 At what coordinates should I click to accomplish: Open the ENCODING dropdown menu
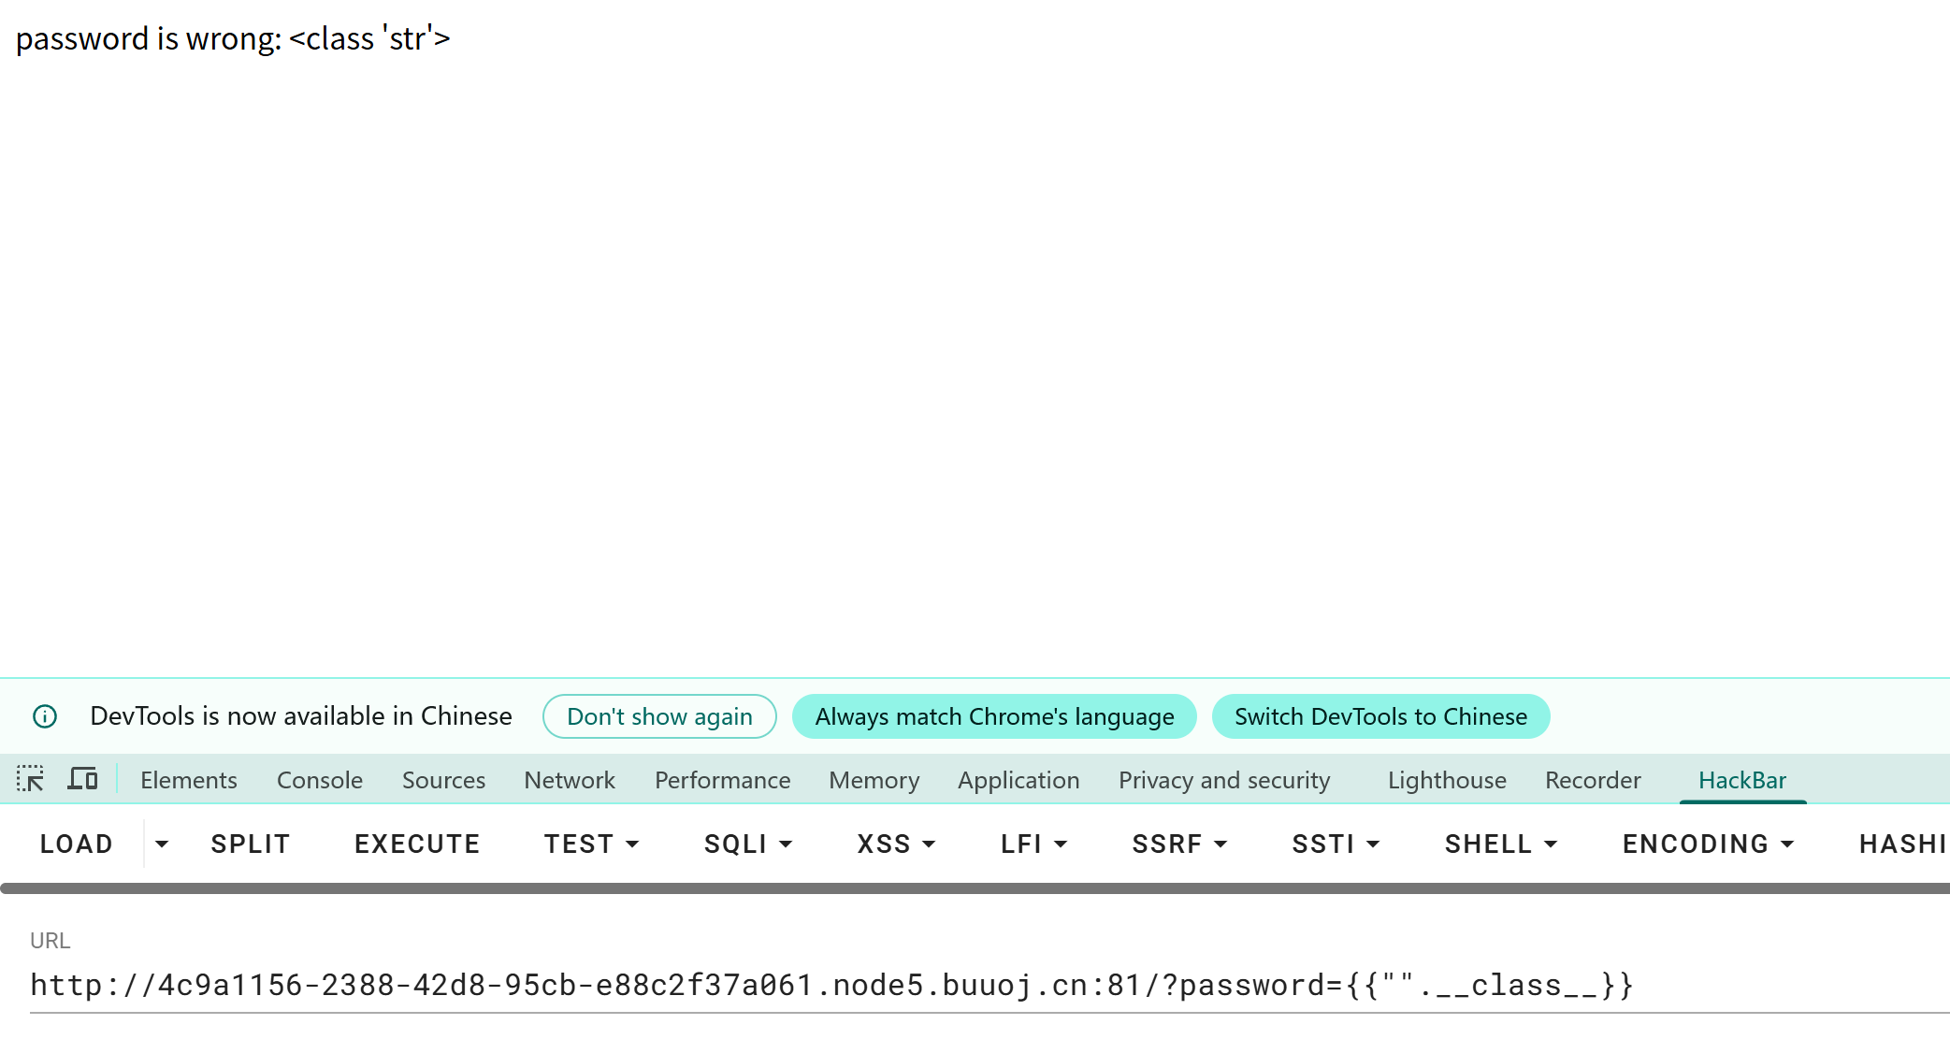pyautogui.click(x=1708, y=844)
